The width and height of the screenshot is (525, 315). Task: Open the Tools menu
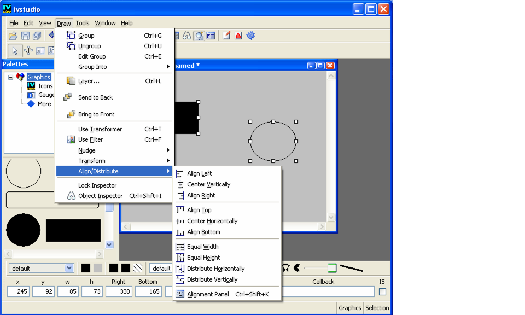(x=83, y=23)
